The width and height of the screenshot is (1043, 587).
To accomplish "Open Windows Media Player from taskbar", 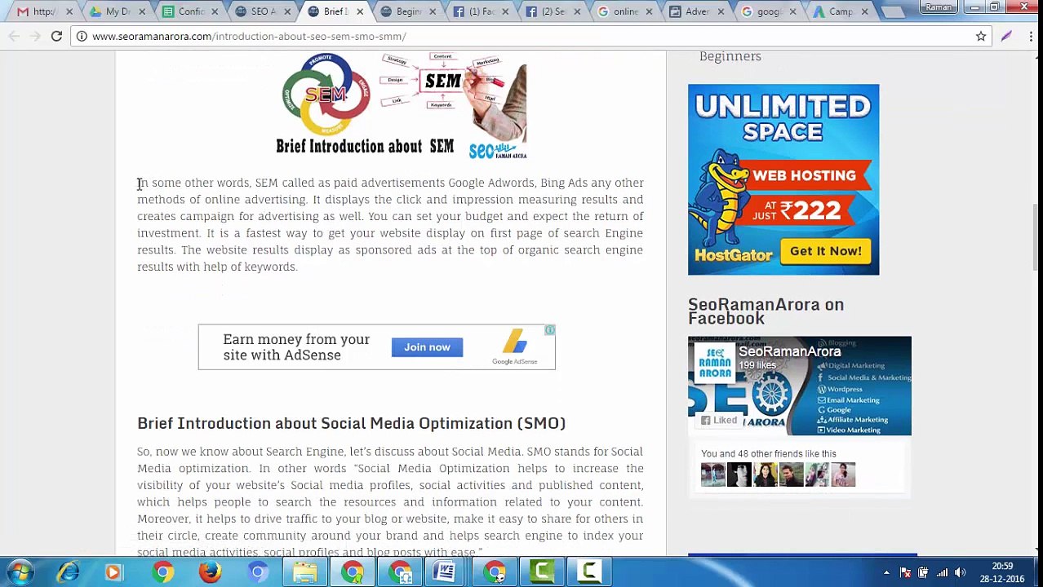I will tap(113, 572).
